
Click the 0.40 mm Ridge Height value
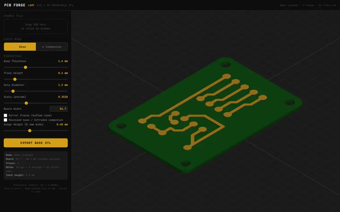point(62,124)
